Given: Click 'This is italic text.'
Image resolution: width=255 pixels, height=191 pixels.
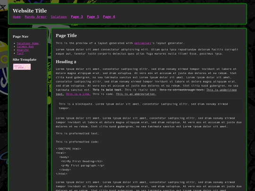Looking at the screenshot, I should [141, 90].
